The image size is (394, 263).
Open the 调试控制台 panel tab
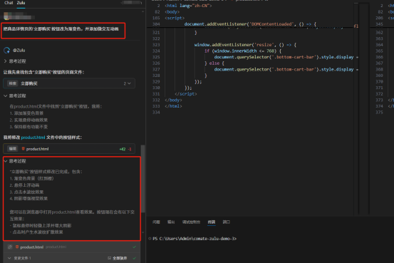[x=191, y=222]
